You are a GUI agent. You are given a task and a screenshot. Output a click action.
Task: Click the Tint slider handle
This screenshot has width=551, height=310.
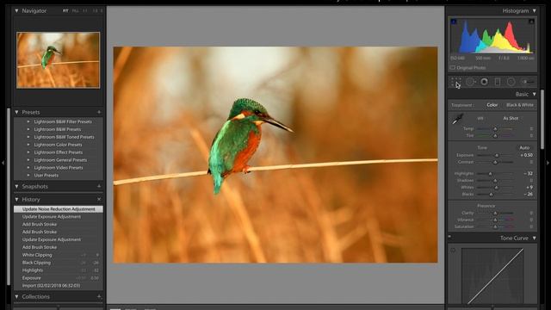coord(495,136)
